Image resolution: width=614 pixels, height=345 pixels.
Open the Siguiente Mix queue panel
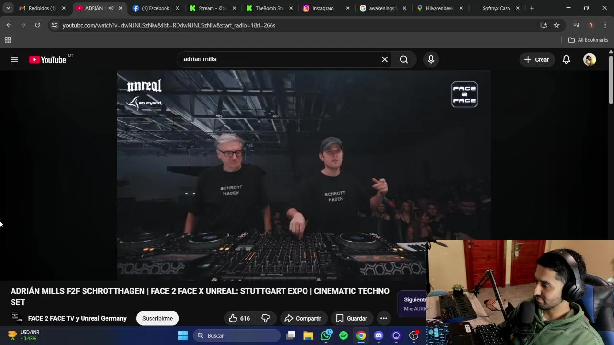point(413,304)
